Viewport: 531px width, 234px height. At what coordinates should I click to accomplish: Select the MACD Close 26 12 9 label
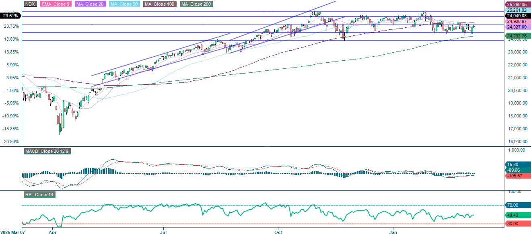tap(47, 152)
